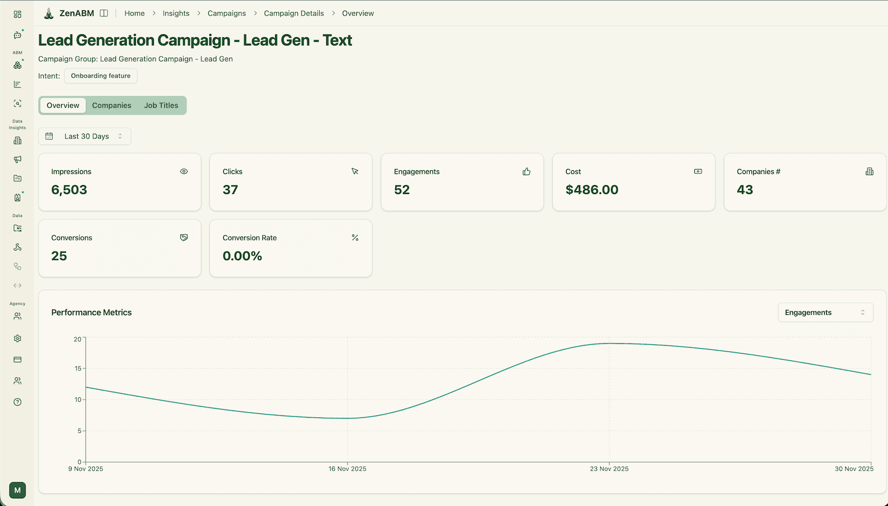Open the user avatar M menu
The height and width of the screenshot is (506, 888).
pos(17,490)
